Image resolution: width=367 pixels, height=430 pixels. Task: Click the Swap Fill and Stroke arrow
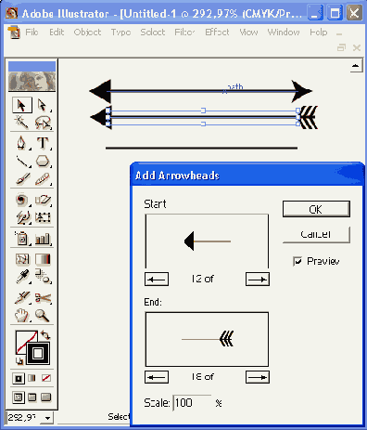(45, 335)
